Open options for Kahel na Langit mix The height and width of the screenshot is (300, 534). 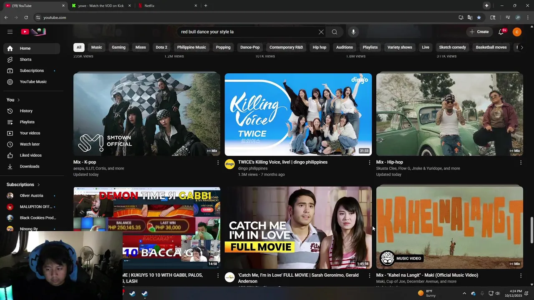521,275
